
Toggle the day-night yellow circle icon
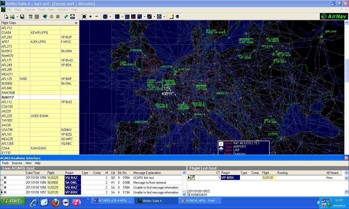coord(171,17)
